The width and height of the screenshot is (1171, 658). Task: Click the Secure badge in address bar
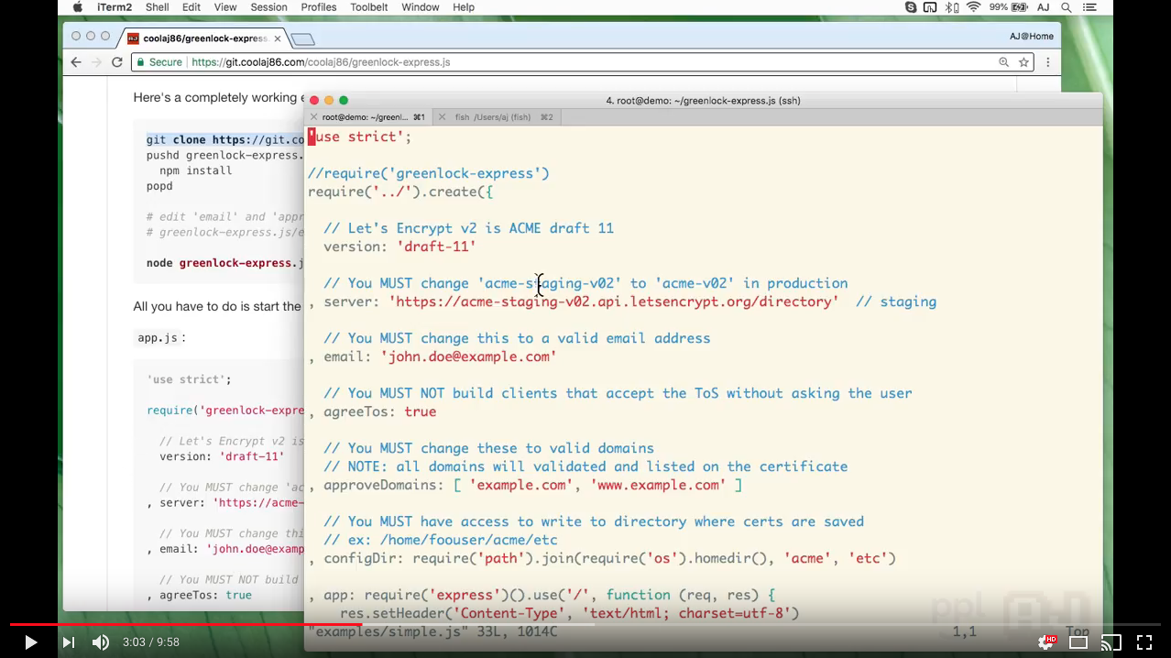(x=159, y=61)
